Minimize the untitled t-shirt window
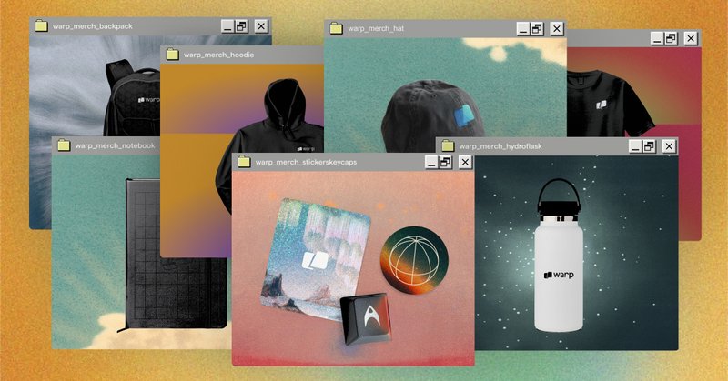 [x=656, y=38]
